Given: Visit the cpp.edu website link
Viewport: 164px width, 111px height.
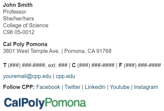Looking at the screenshot, I should [x=66, y=76].
